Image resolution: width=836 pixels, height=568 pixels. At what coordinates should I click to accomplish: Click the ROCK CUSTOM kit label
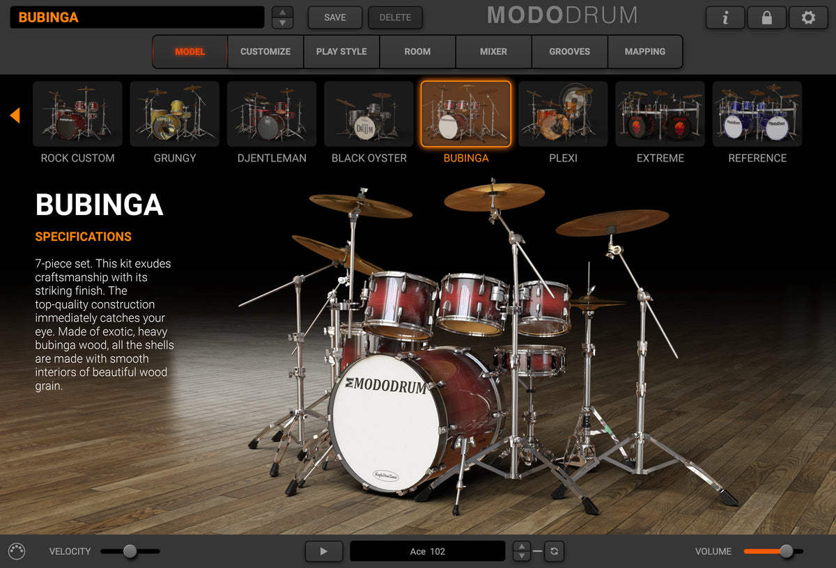(x=77, y=158)
